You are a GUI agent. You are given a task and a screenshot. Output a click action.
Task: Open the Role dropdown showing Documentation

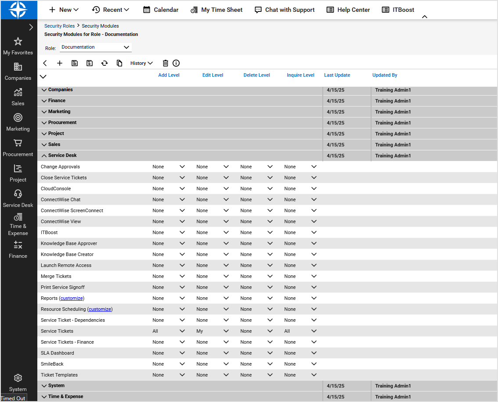point(95,47)
